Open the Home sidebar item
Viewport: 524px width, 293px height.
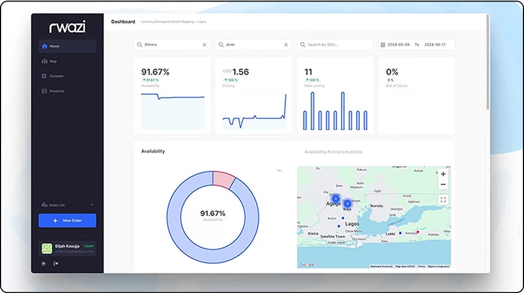click(67, 46)
